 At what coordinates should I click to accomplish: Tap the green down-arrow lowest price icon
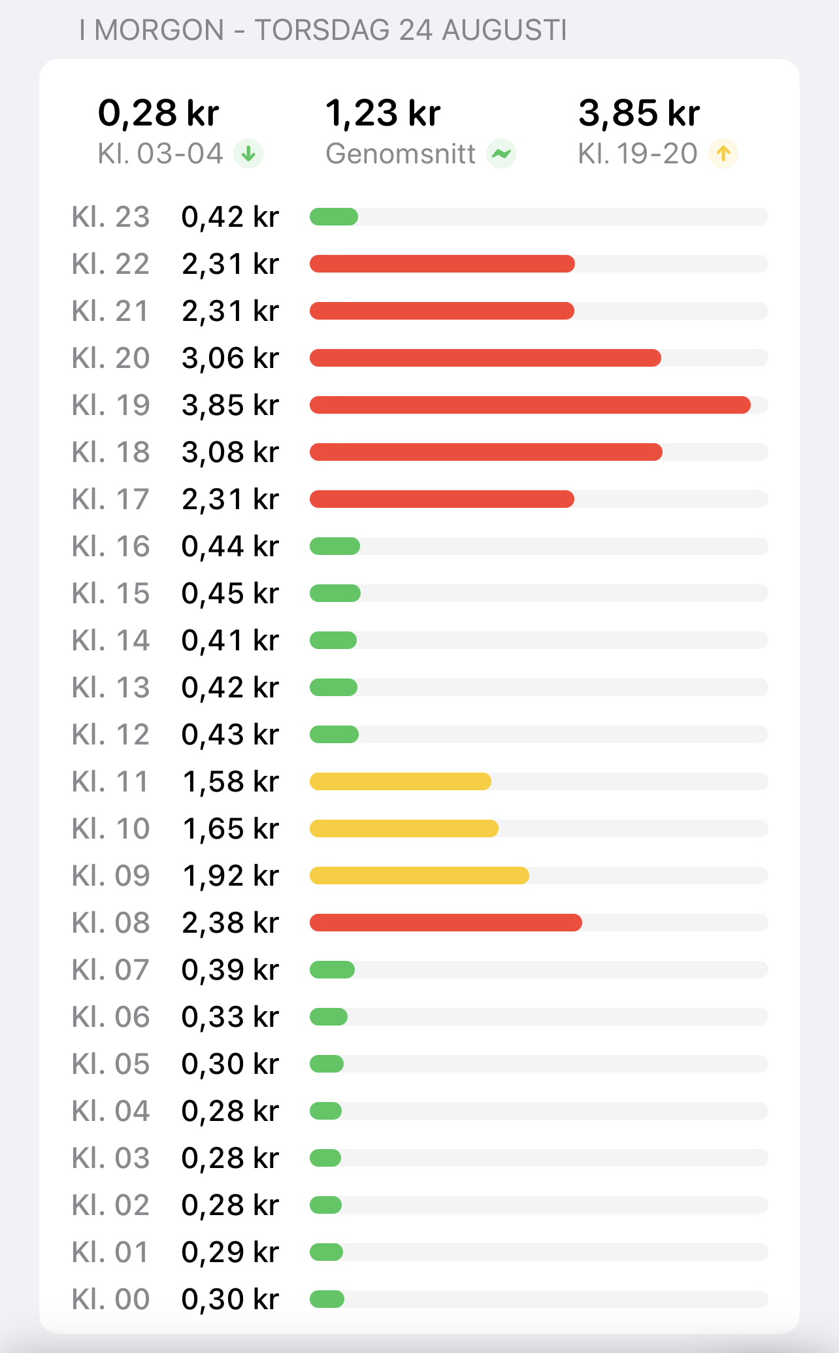point(248,154)
